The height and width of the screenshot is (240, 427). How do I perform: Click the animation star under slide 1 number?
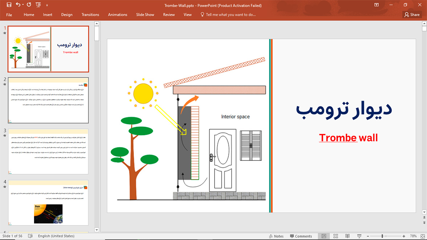pyautogui.click(x=5, y=33)
